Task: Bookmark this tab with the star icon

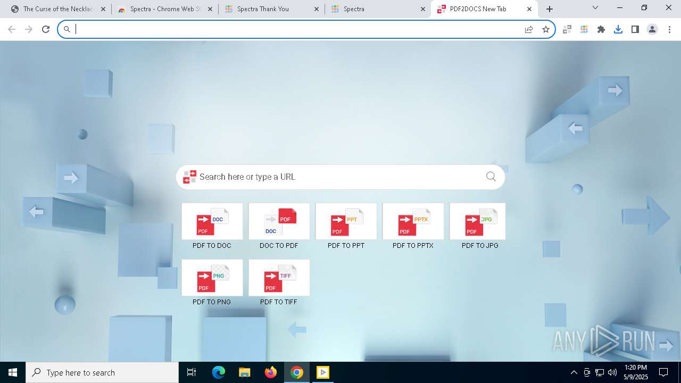Action: pyautogui.click(x=546, y=29)
